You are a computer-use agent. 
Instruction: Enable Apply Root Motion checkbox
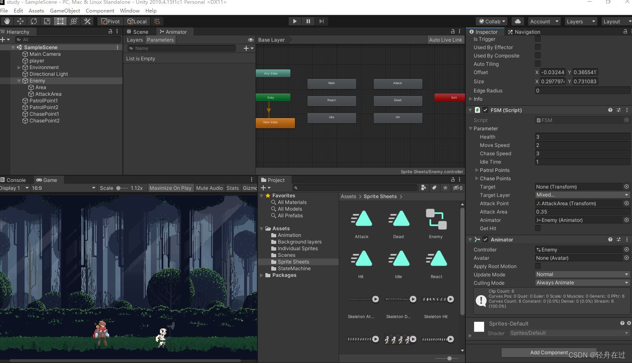click(538, 266)
